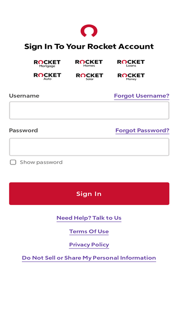Select the Rocket Money logo

click(131, 77)
